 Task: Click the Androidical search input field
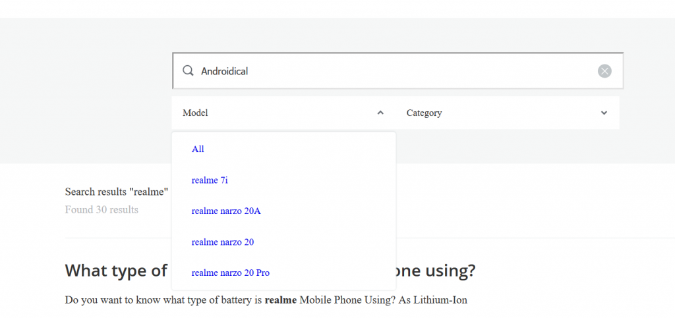[397, 71]
